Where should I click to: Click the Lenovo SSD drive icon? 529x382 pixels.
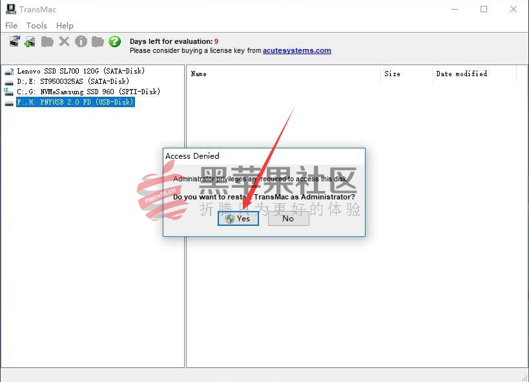tap(9, 72)
